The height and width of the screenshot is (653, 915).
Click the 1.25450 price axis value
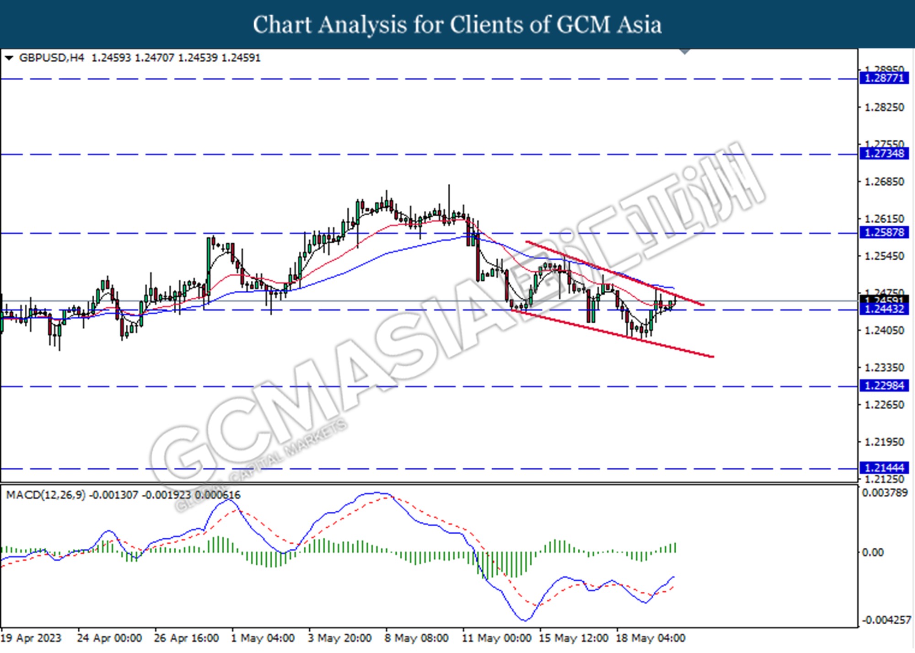coord(884,256)
